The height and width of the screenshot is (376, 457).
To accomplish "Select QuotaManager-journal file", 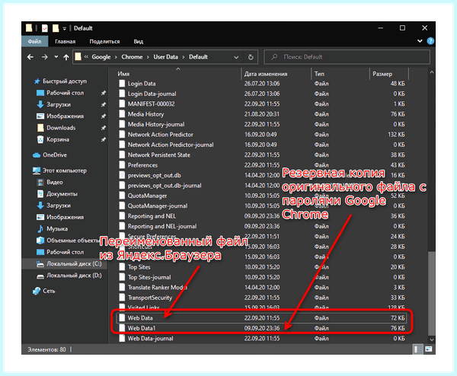I will 158,206.
